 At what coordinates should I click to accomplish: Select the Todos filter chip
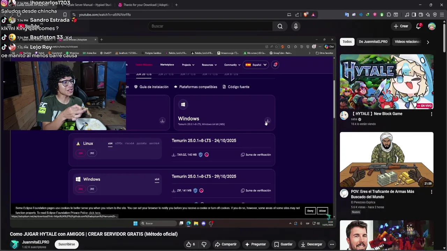[x=347, y=42]
